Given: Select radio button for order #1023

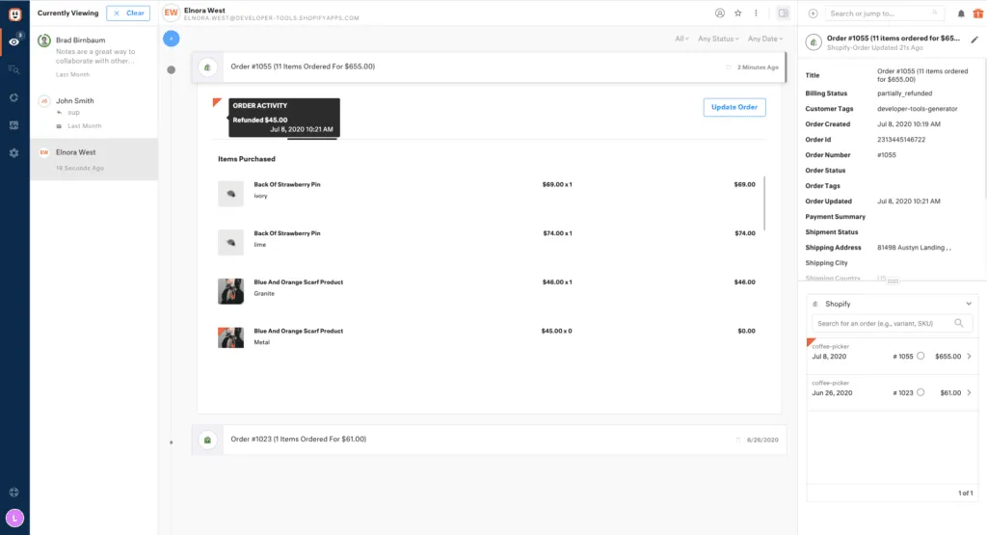Looking at the screenshot, I should tap(920, 392).
